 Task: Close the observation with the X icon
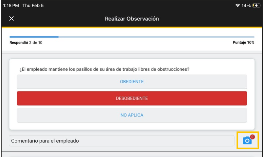[x=11, y=19]
